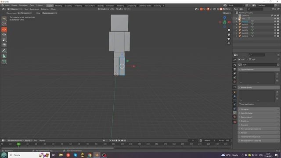281x158 pixels.
Task: Toggle camera view in viewport
Action: [229, 39]
